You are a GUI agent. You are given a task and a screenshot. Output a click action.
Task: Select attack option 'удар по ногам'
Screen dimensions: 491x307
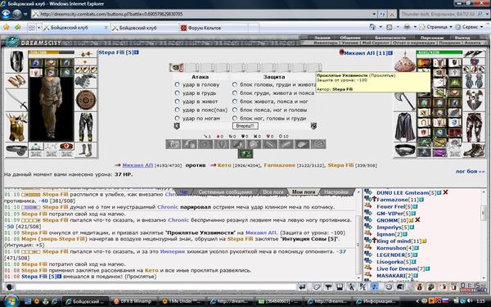(x=178, y=118)
